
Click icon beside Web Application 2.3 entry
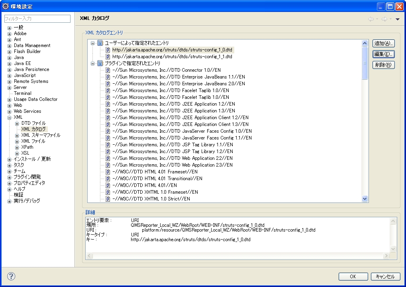[108, 165]
